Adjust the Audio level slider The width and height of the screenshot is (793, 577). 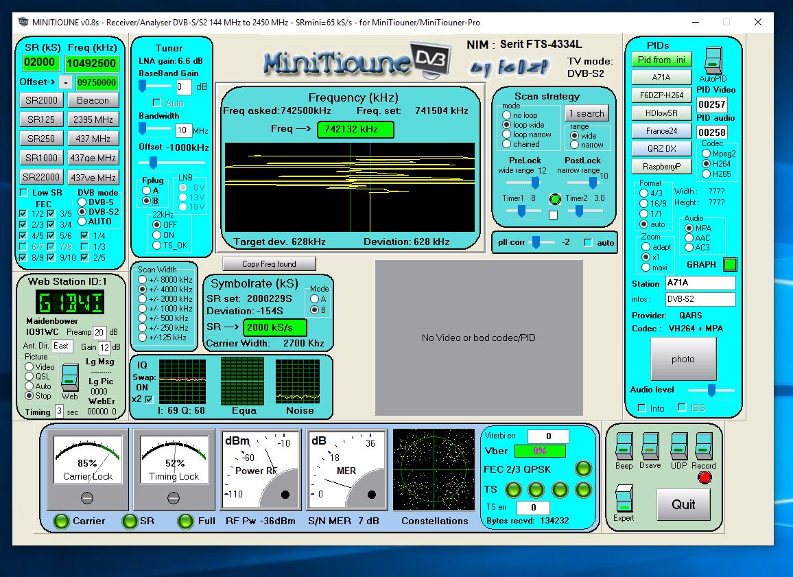711,390
